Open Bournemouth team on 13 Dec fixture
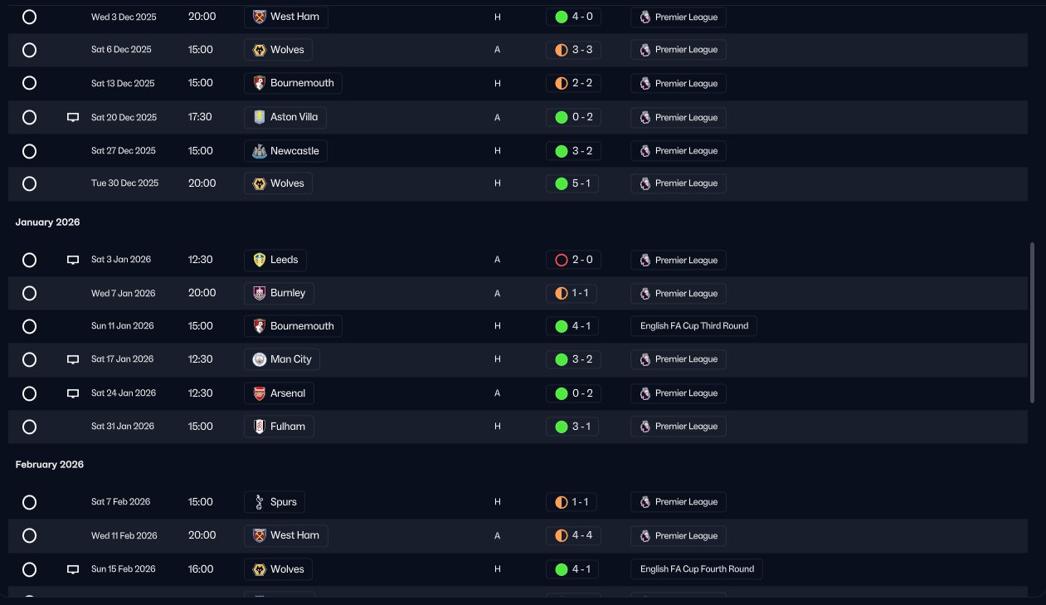The width and height of the screenshot is (1046, 605). click(301, 83)
